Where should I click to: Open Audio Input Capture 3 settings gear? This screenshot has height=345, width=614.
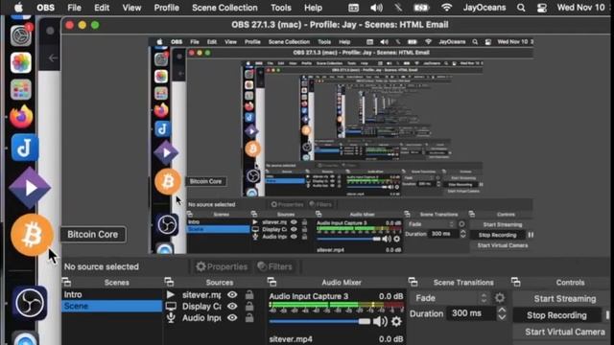click(396, 322)
